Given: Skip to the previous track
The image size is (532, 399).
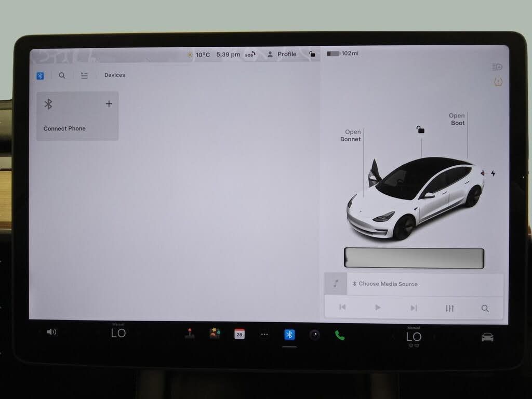Looking at the screenshot, I should 342,307.
